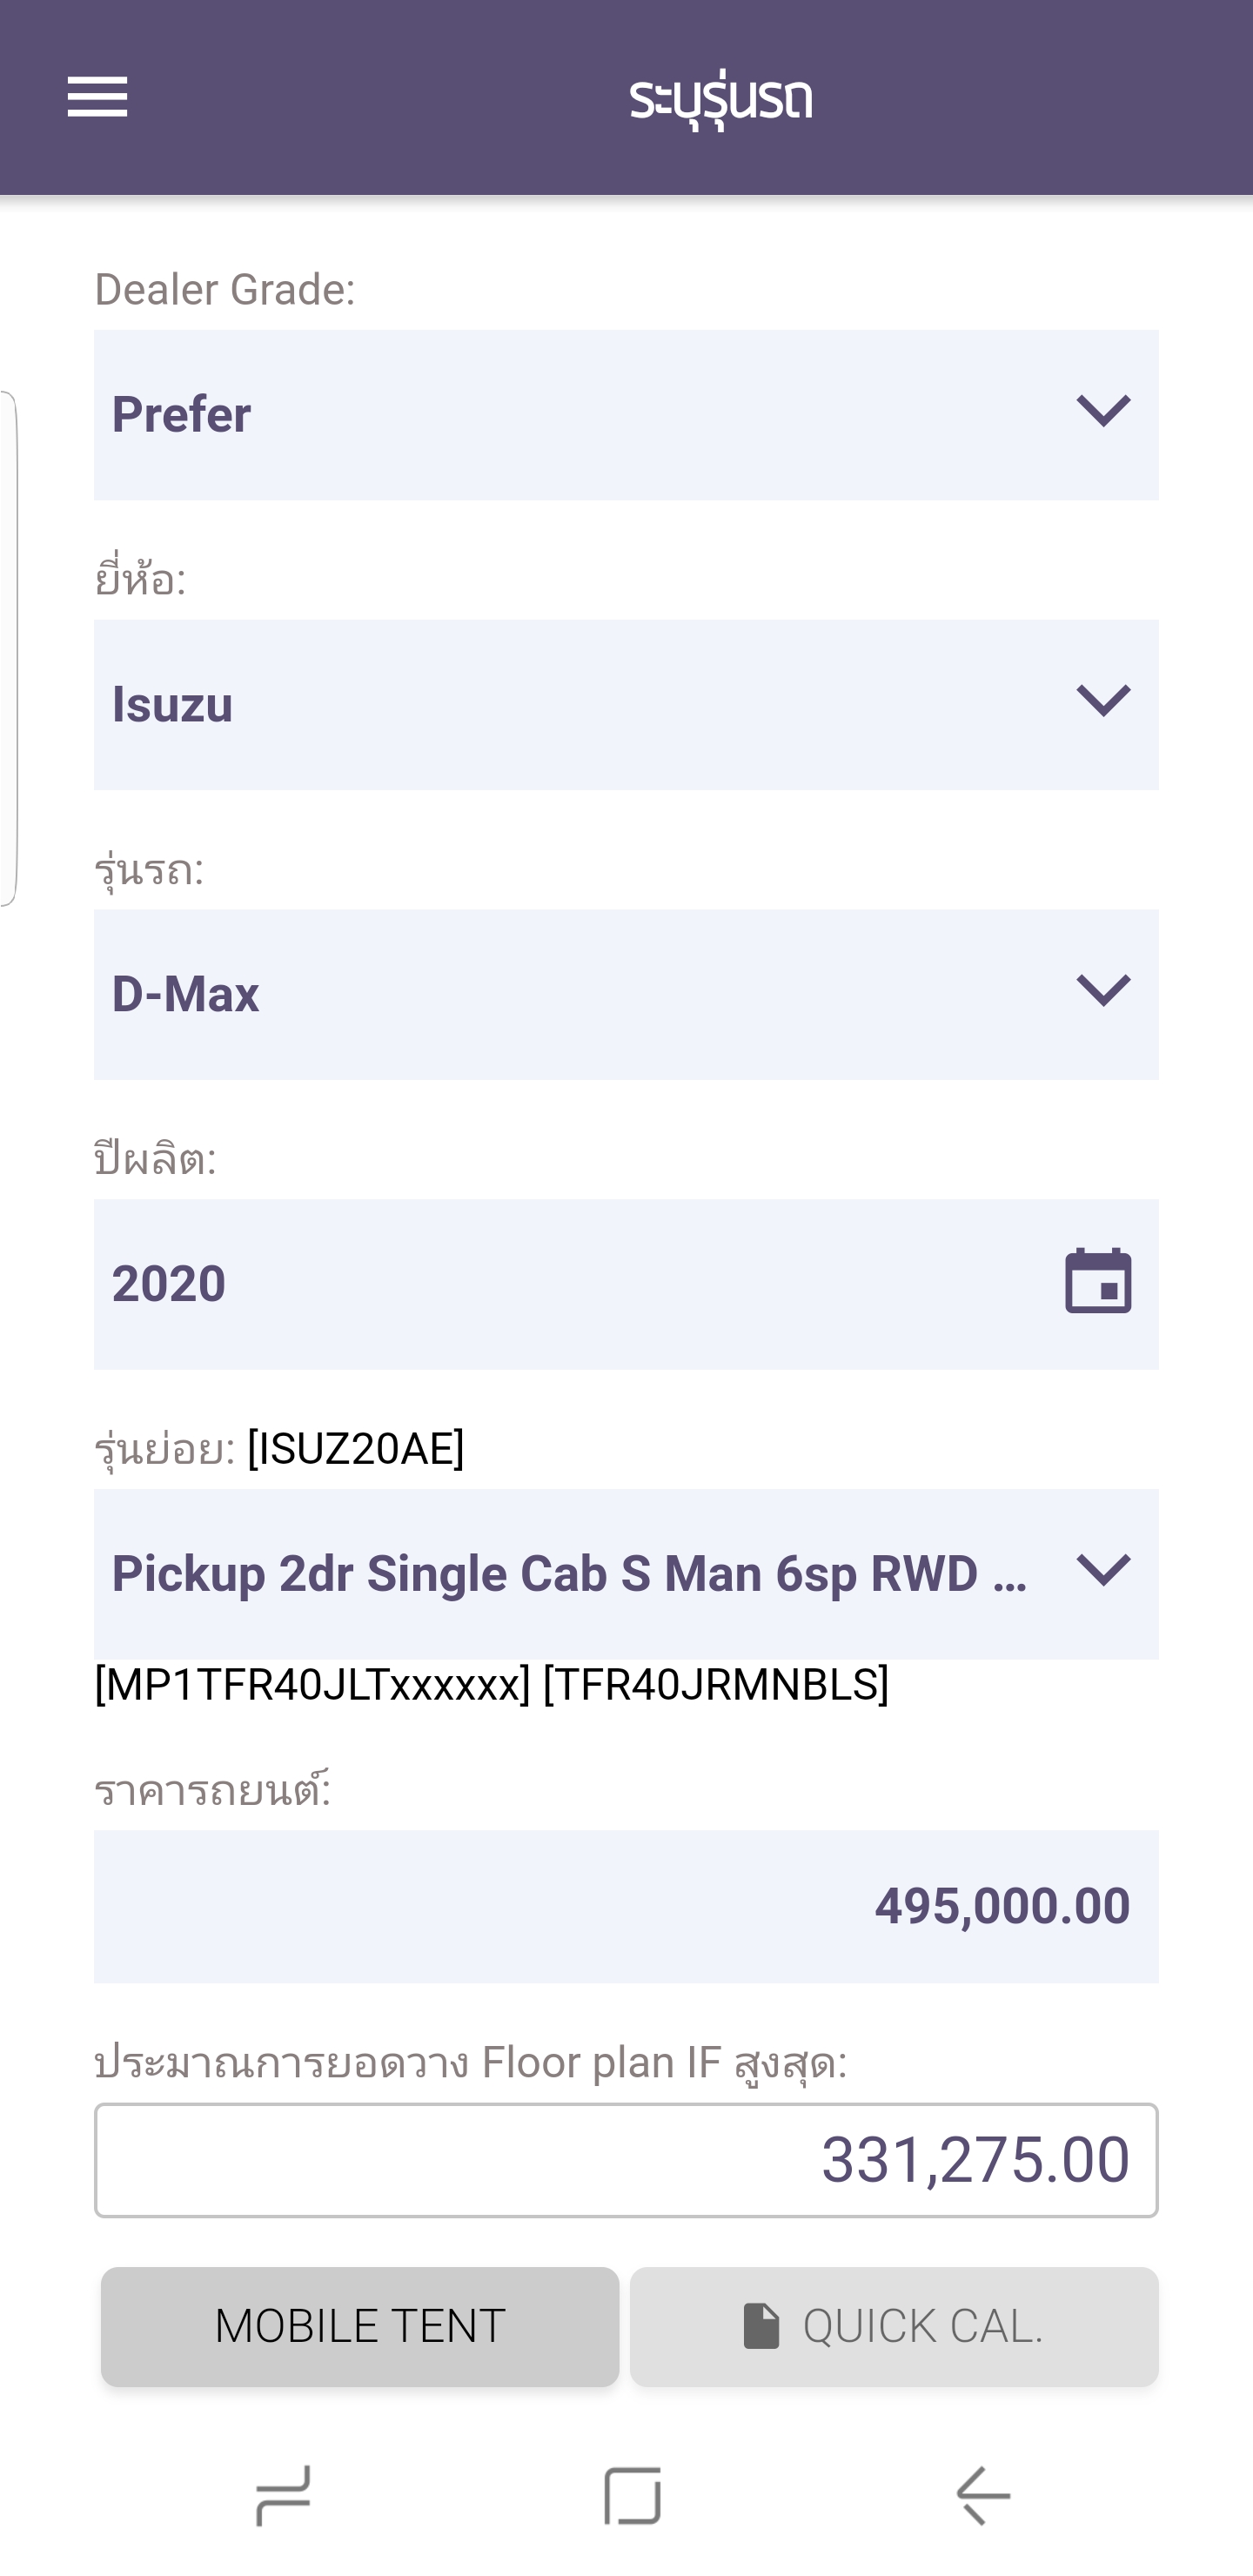Open sub-model dropdown with Pickup 2dr text
The image size is (1253, 2576).
[x=570, y=1574]
